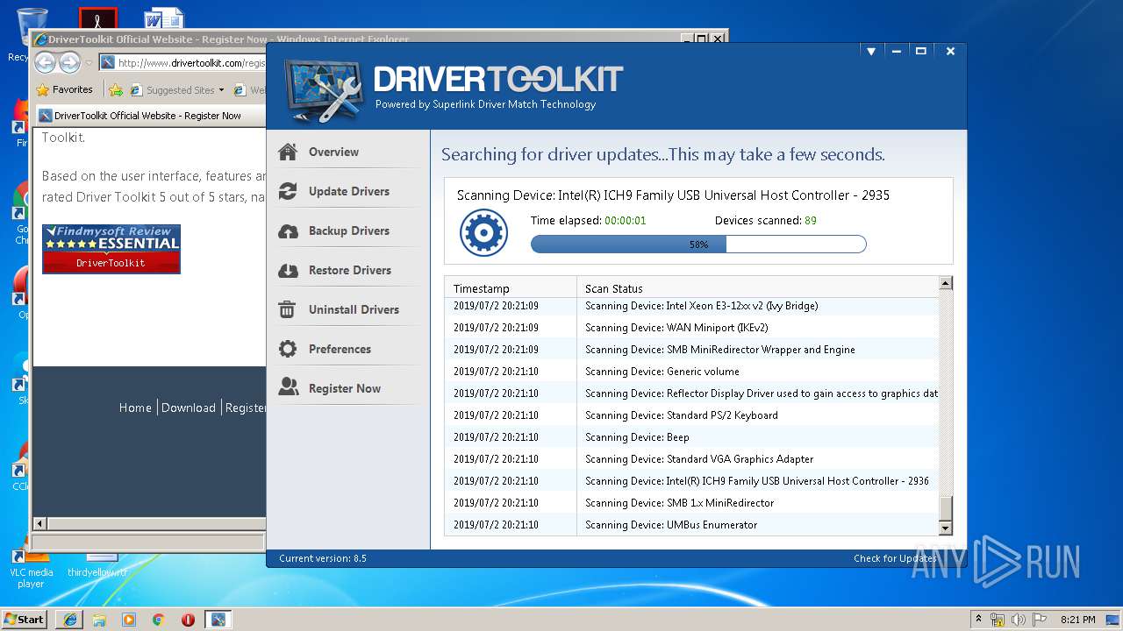Click Home link on DriverToolkit webpage

[135, 408]
